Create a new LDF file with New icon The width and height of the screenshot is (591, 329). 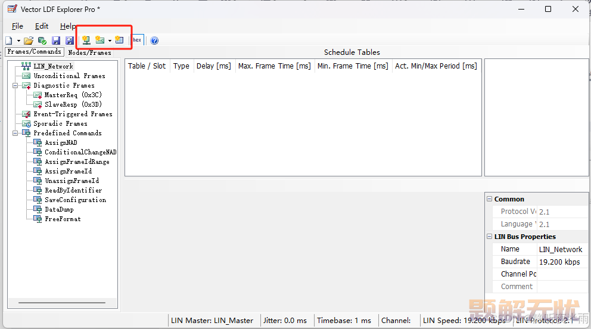pos(9,41)
